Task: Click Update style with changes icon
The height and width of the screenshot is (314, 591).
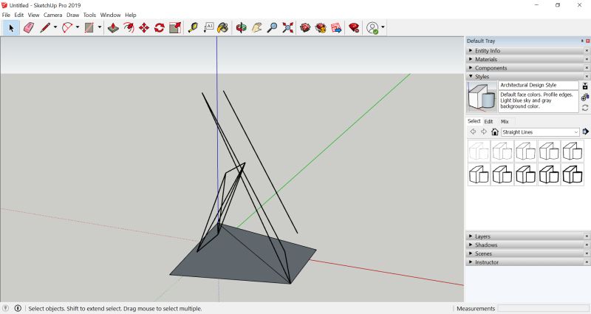Action: (x=585, y=108)
